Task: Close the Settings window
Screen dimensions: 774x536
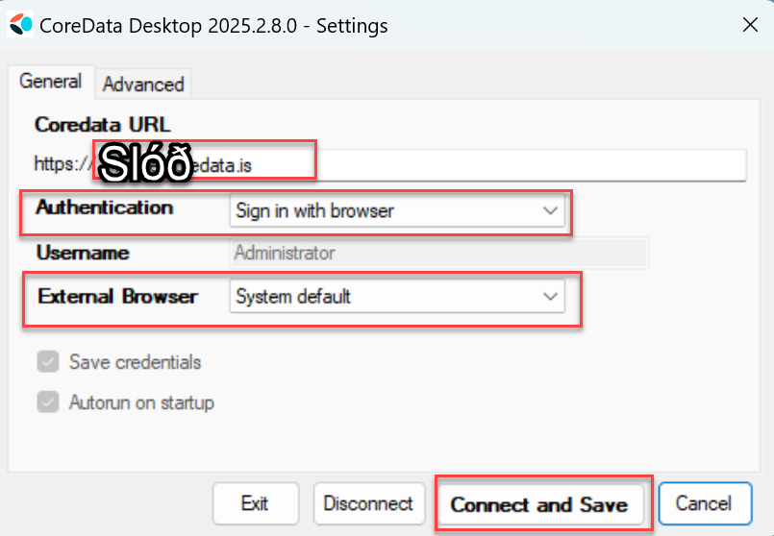Action: (750, 25)
